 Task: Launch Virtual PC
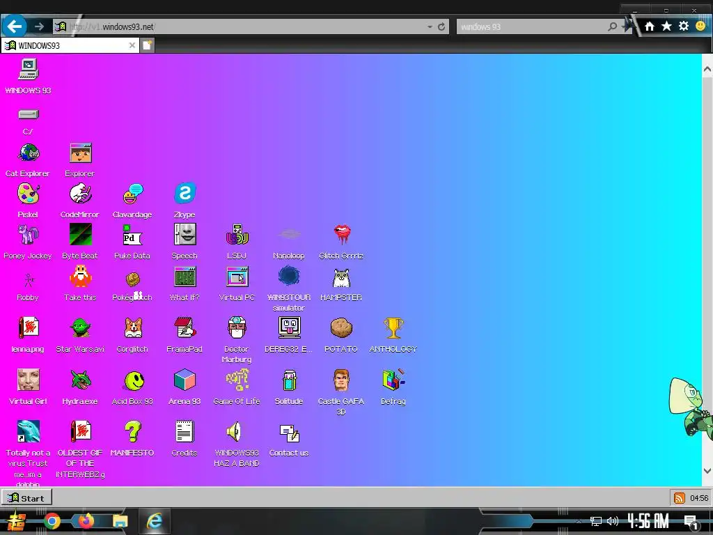(x=237, y=277)
